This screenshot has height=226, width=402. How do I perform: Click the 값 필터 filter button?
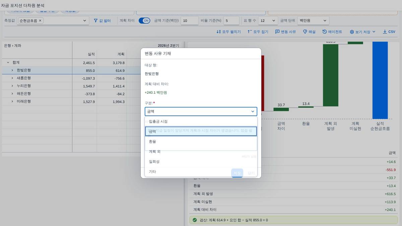[102, 21]
